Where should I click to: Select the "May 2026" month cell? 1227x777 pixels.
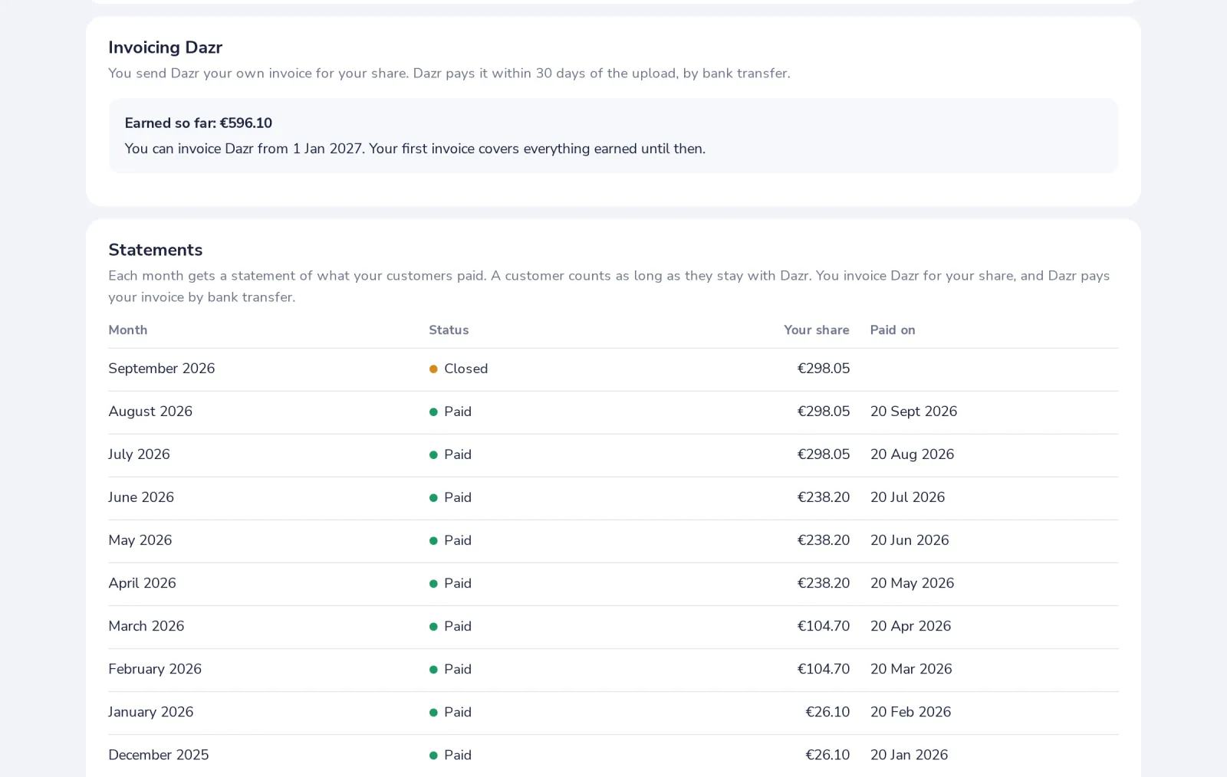coord(140,540)
